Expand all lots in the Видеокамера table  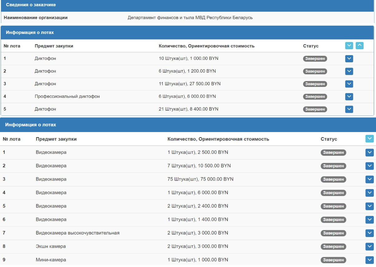pos(369,139)
